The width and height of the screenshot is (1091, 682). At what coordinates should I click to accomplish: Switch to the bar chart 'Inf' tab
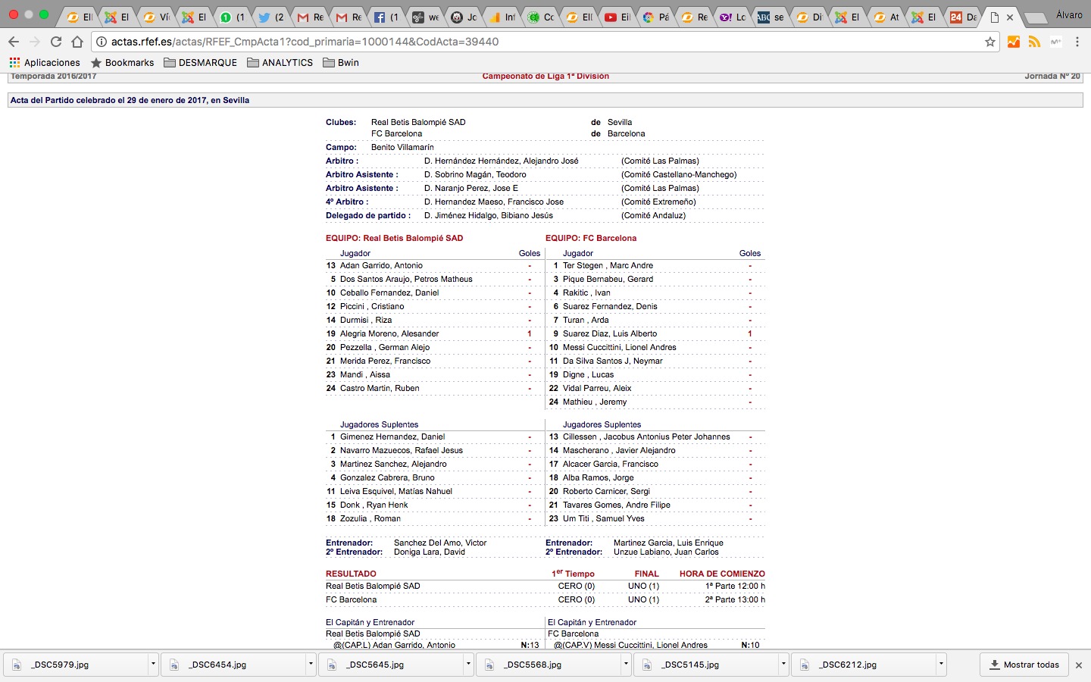click(502, 17)
